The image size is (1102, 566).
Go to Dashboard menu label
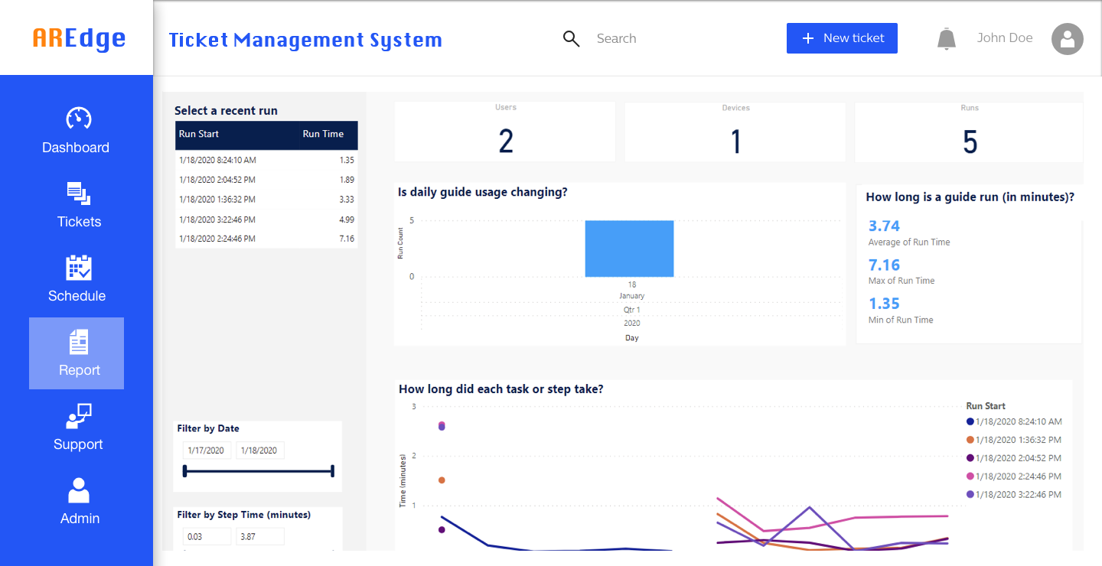click(76, 148)
